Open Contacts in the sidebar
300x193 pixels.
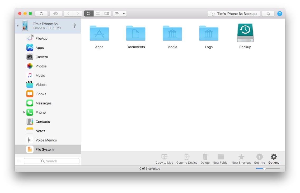(48, 122)
